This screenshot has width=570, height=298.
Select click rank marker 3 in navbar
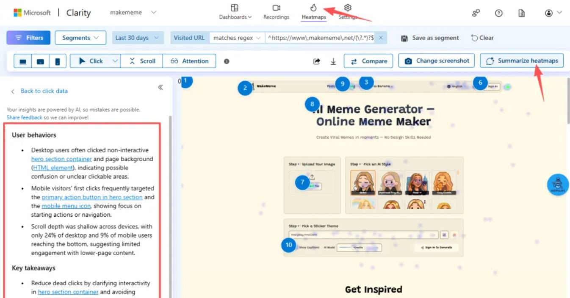pos(367,82)
